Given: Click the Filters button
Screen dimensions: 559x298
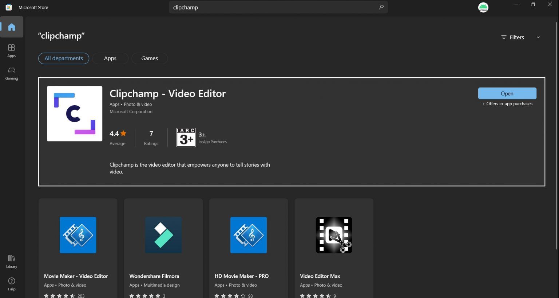Looking at the screenshot, I should tap(513, 37).
